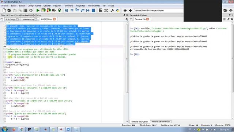
Task: Browse for a working directory folder icon
Action: 225,10
